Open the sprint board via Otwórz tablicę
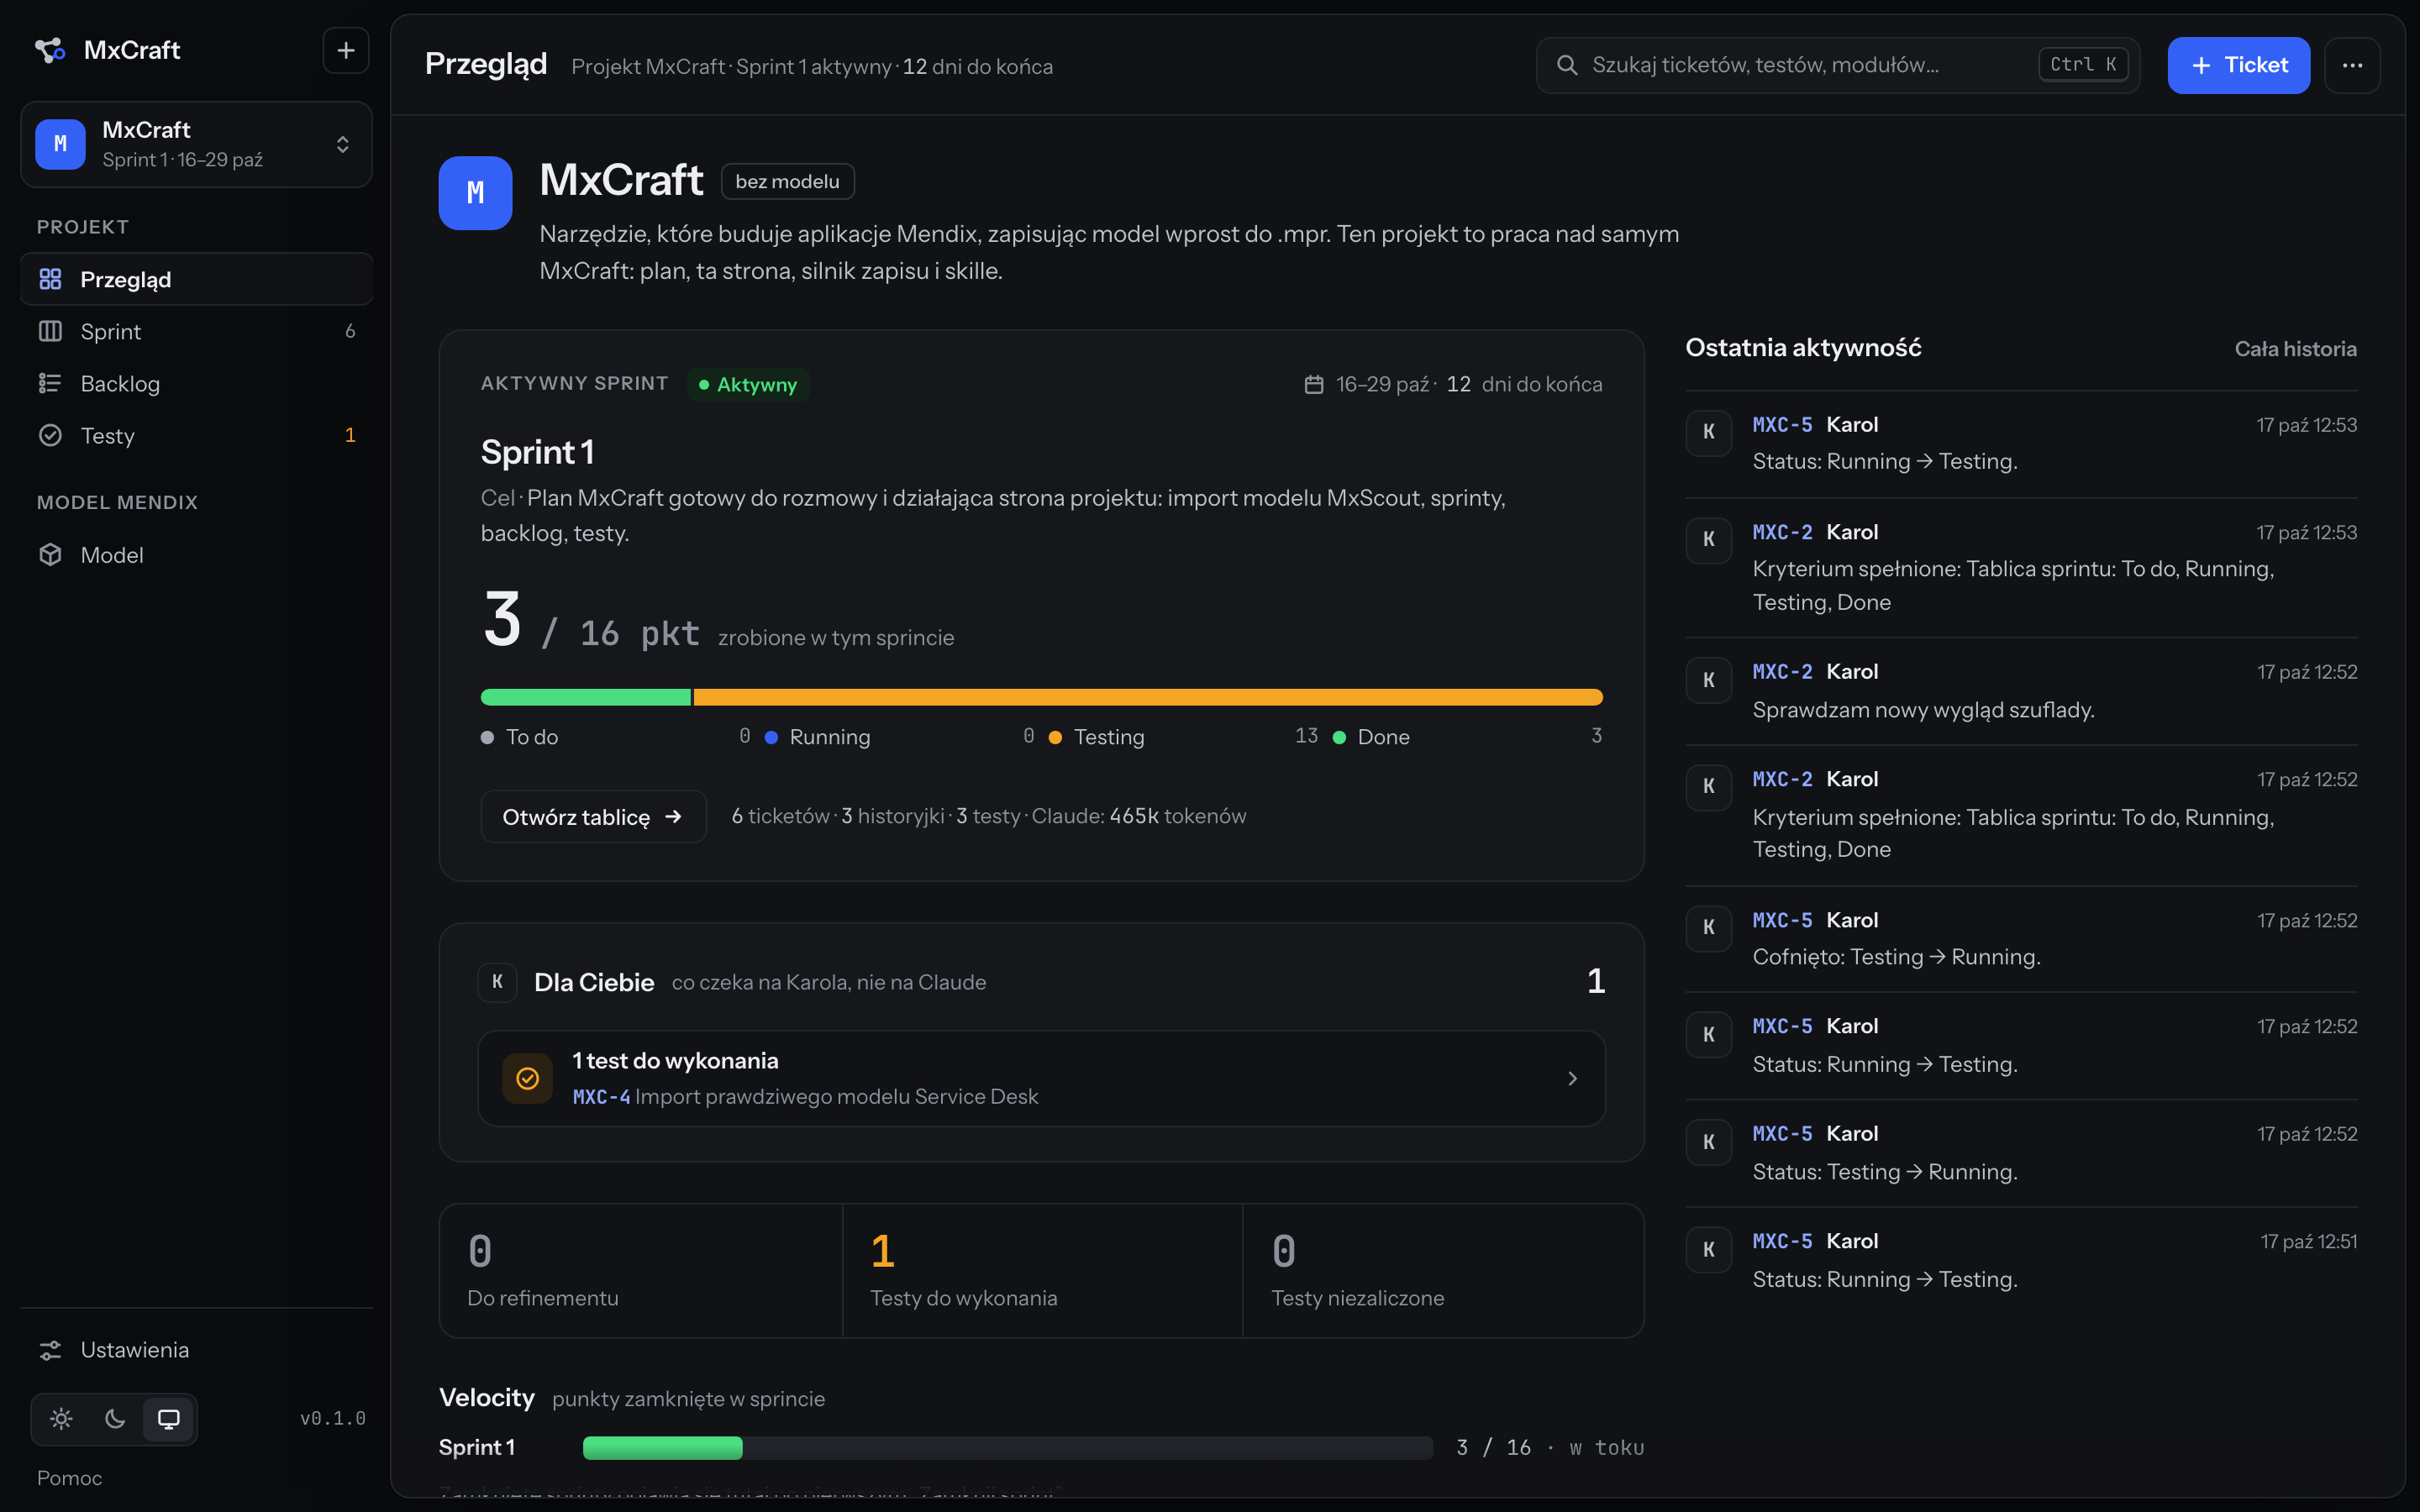Image resolution: width=2420 pixels, height=1512 pixels. pos(593,817)
